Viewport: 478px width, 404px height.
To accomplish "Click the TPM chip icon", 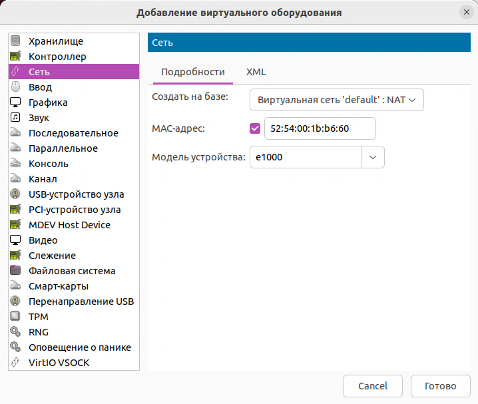I will pyautogui.click(x=16, y=317).
